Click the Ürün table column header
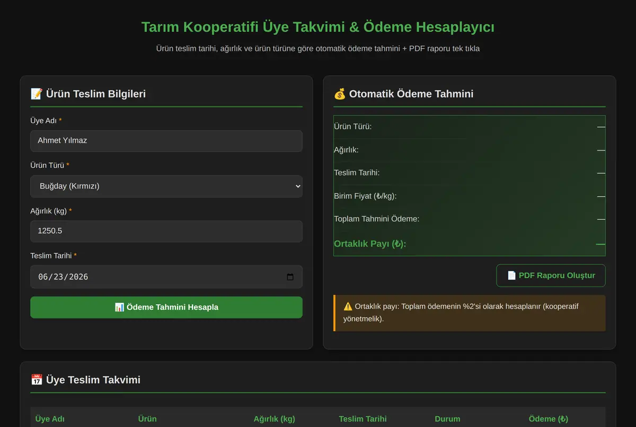This screenshot has width=636, height=427. click(147, 419)
